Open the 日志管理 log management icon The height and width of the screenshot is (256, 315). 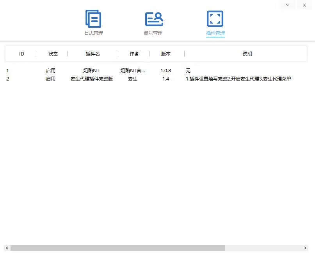click(93, 19)
